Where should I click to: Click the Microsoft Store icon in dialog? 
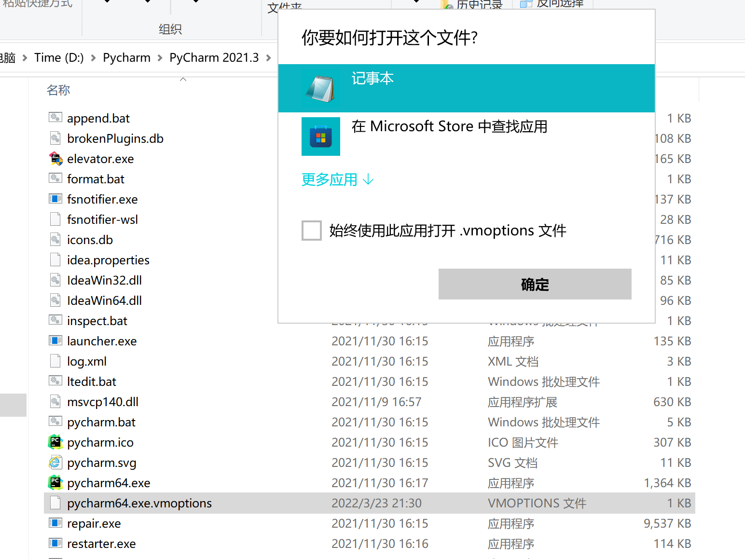click(x=321, y=136)
